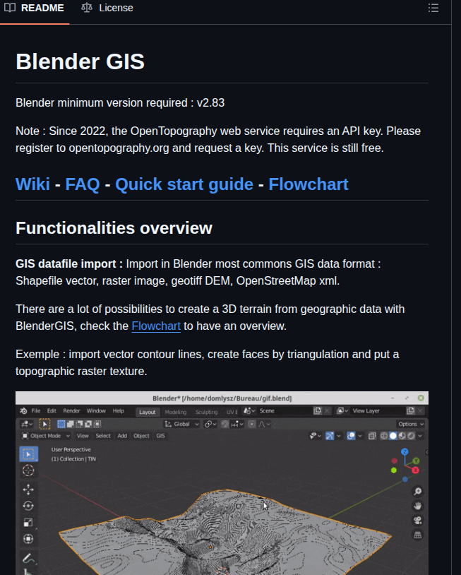
Task: Open the object visibility eye dropdown
Action: 315,436
